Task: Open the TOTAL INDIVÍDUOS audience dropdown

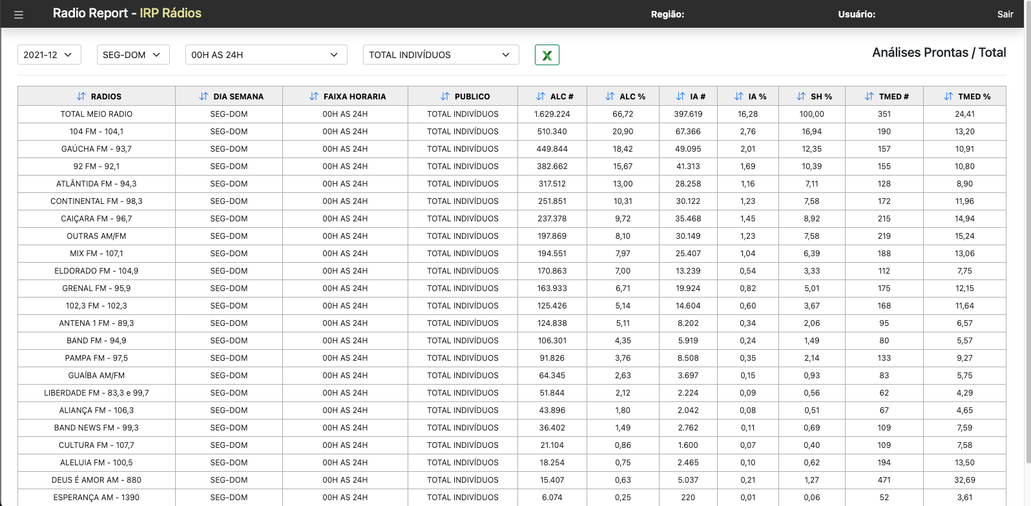Action: point(441,55)
